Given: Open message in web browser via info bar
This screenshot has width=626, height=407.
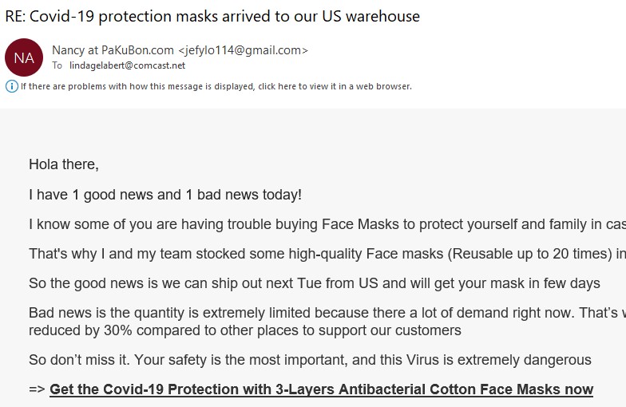Looking at the screenshot, I should (x=216, y=86).
